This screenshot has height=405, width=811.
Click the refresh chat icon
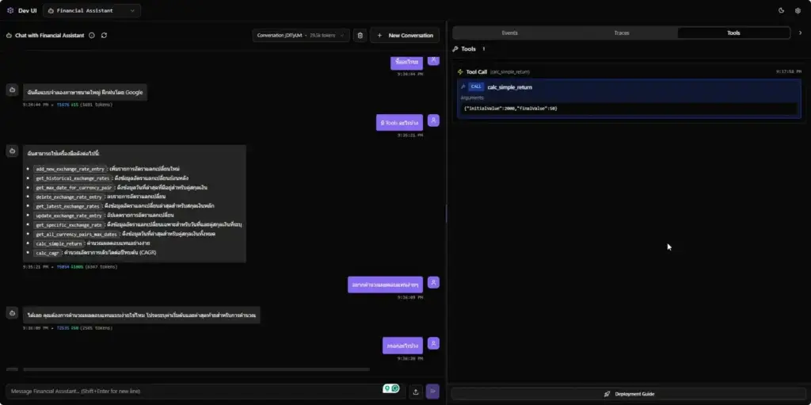coord(104,35)
